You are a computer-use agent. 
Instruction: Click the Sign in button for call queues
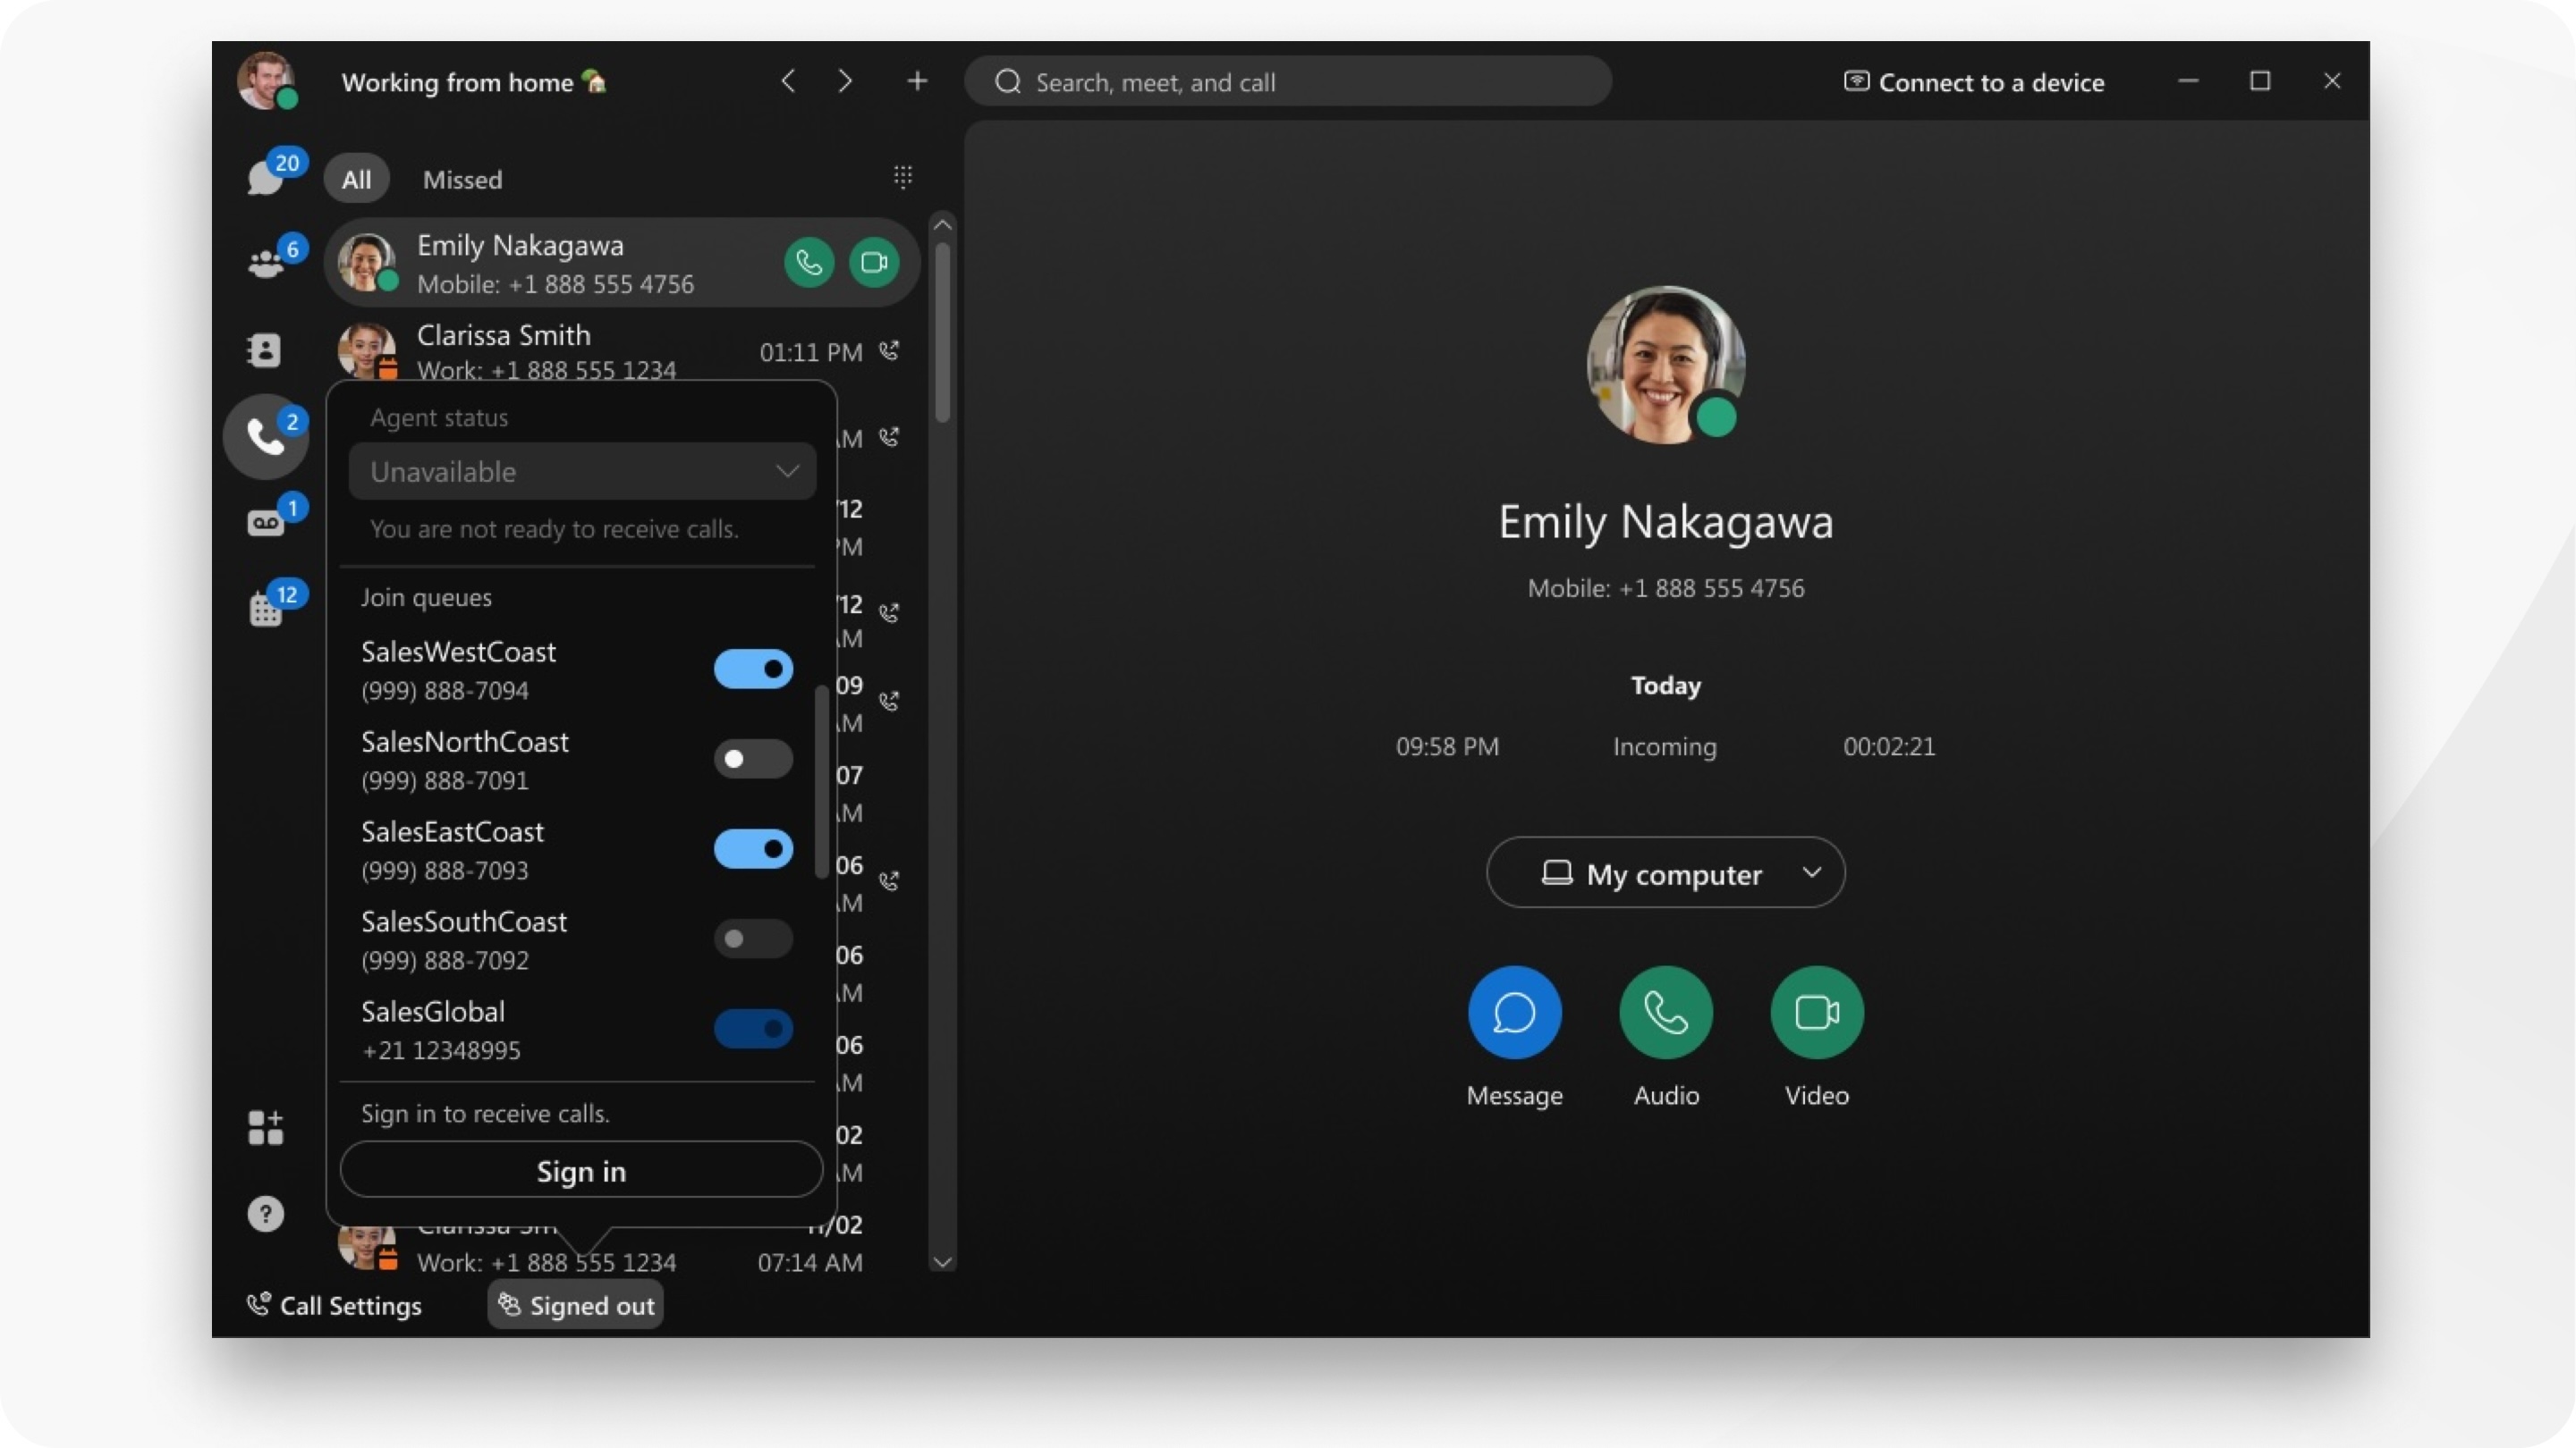pyautogui.click(x=580, y=1168)
